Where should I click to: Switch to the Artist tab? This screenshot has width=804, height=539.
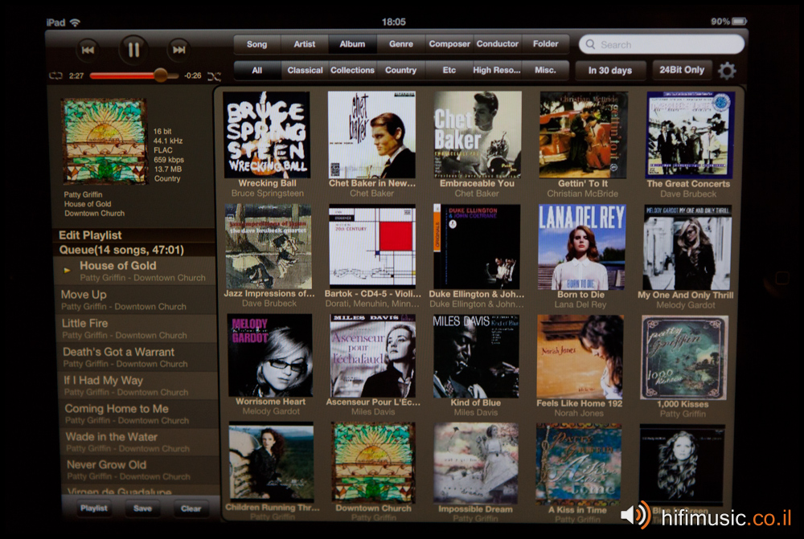coord(305,44)
